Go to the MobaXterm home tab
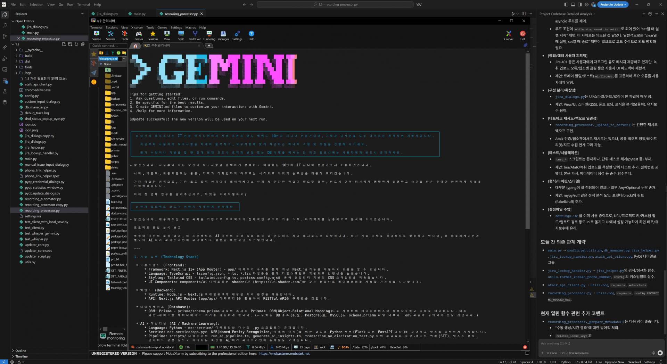This screenshot has height=364, width=667. (135, 45)
